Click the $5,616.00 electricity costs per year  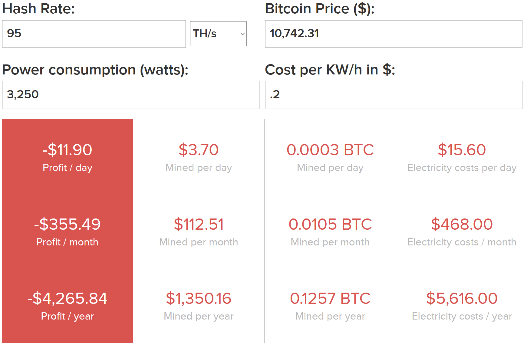462,298
